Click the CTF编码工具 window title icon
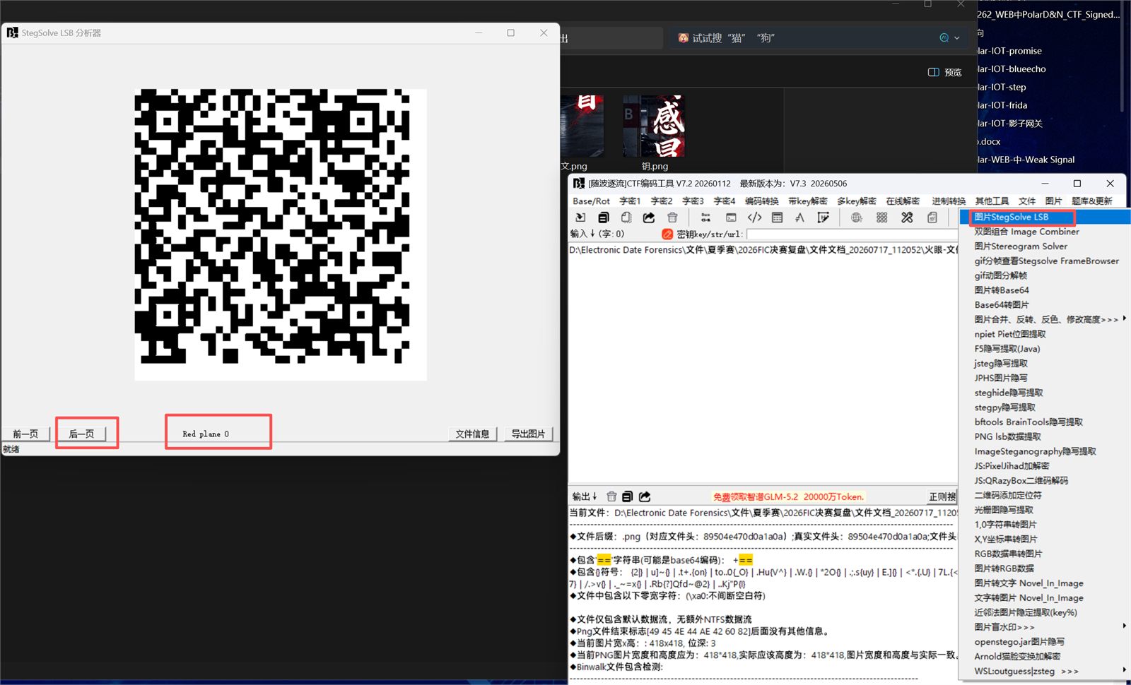Screen dimensions: 1131x685 (x=578, y=184)
